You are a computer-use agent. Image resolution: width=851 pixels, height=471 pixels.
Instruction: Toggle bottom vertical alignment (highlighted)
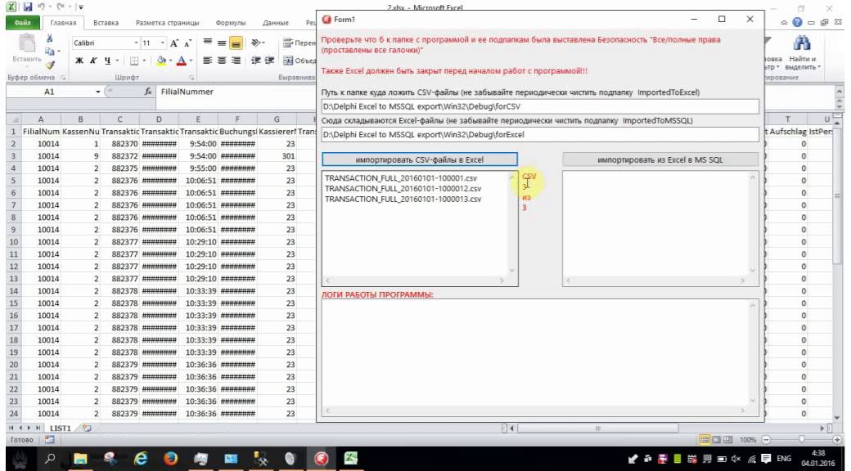[x=236, y=43]
